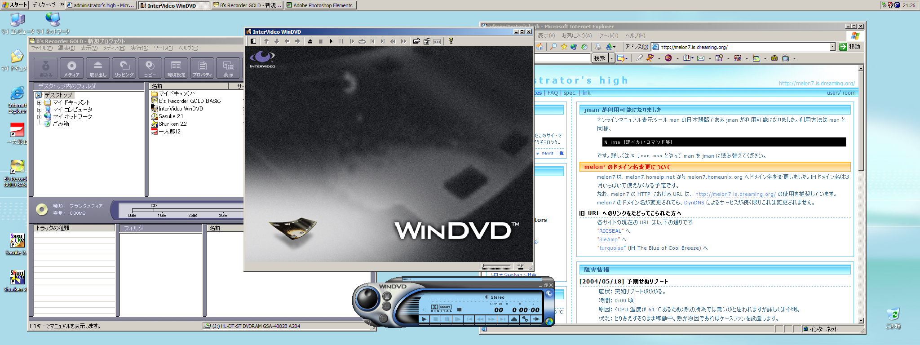The height and width of the screenshot is (345, 920).
Task: Click the スタート button on the taskbar
Action: pyautogui.click(x=14, y=5)
